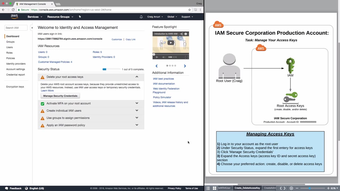
Task: Open Roles in the IAM sidebar
Action: 9,53
